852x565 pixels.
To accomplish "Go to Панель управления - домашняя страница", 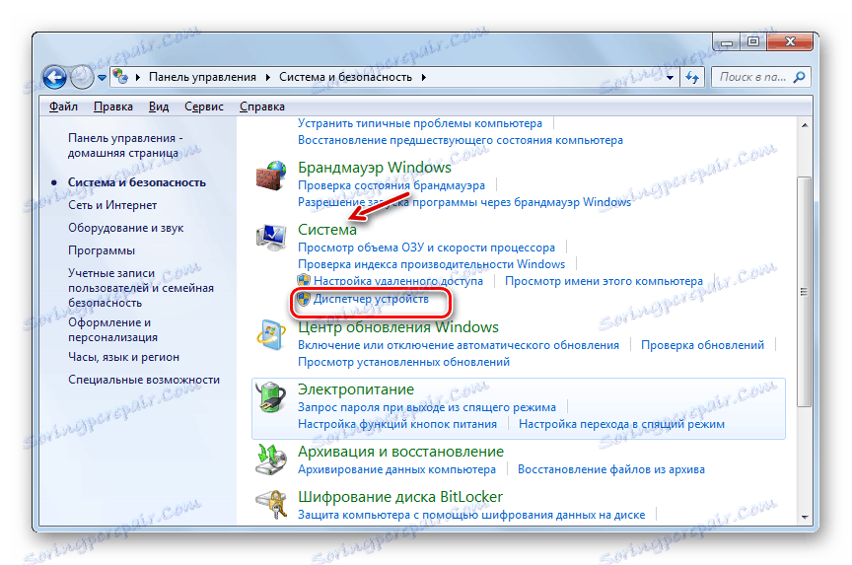I will (125, 146).
